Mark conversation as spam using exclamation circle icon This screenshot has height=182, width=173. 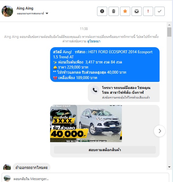pyautogui.click(x=102, y=11)
